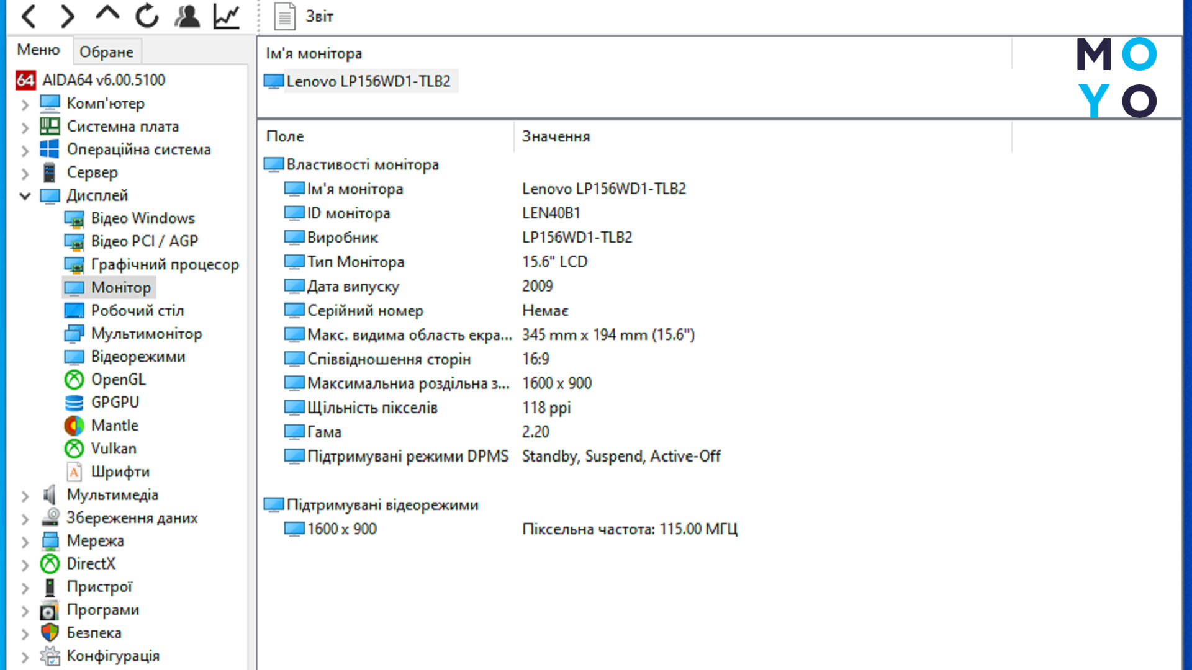Image resolution: width=1192 pixels, height=670 pixels.
Task: Open the Звіт report button
Action: 304,17
